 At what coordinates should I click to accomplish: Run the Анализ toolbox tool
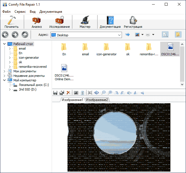pyautogui.click(x=37, y=22)
